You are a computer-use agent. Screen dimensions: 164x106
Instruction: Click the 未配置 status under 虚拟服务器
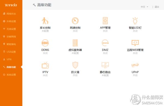coord(75,53)
